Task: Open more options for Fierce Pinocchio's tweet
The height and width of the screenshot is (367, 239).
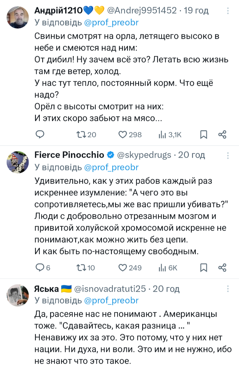Action: click(x=227, y=155)
